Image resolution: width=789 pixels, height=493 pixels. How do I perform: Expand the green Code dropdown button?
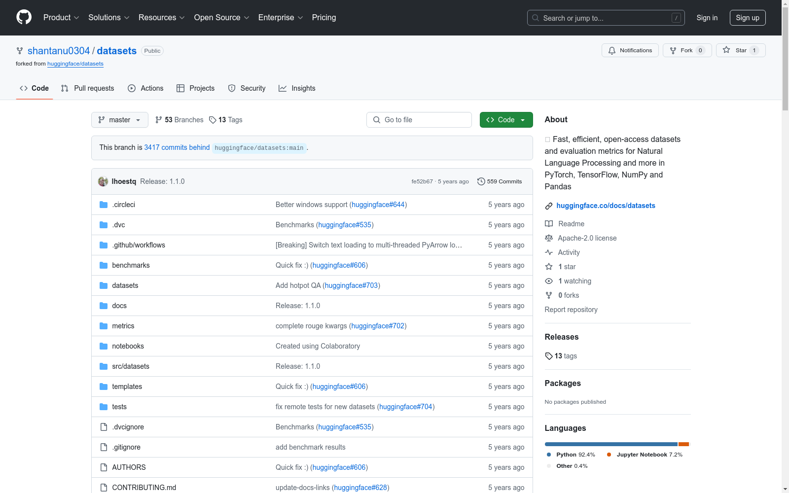[506, 120]
